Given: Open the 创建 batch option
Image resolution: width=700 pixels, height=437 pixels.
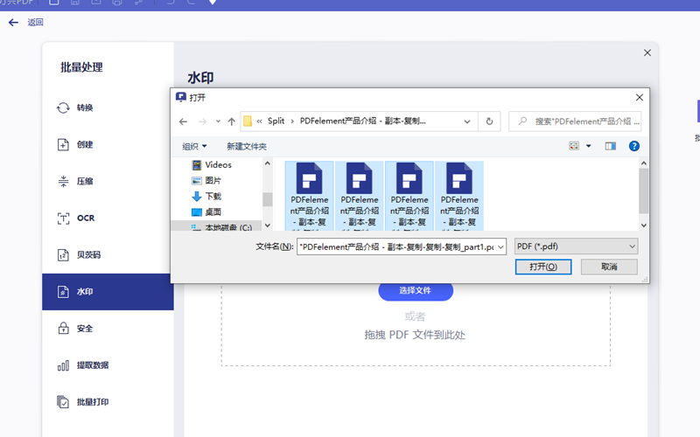Looking at the screenshot, I should (108, 144).
